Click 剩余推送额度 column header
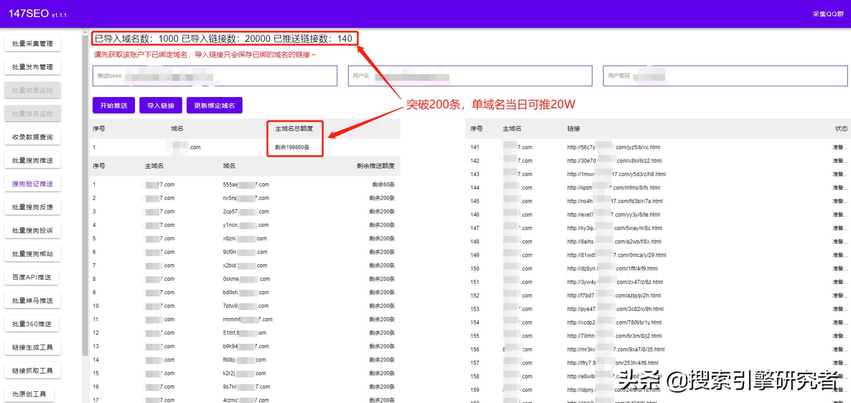 pyautogui.click(x=376, y=166)
